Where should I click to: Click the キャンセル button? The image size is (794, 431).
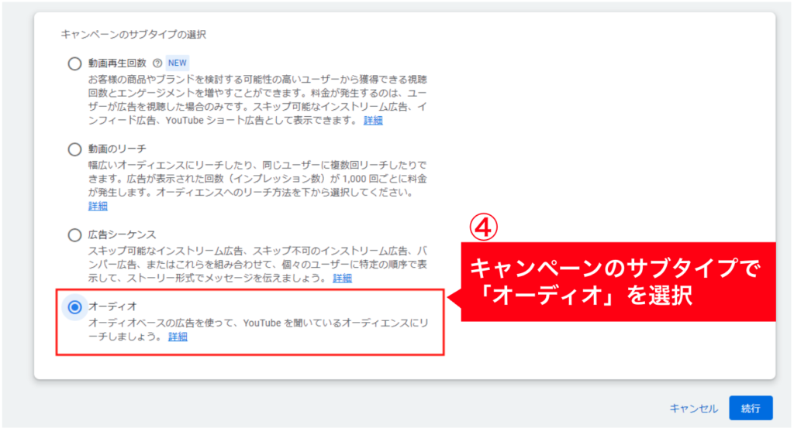click(694, 409)
